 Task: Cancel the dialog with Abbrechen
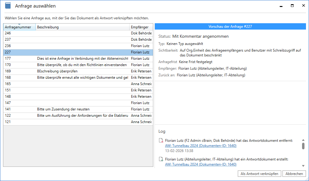[x=294, y=174]
